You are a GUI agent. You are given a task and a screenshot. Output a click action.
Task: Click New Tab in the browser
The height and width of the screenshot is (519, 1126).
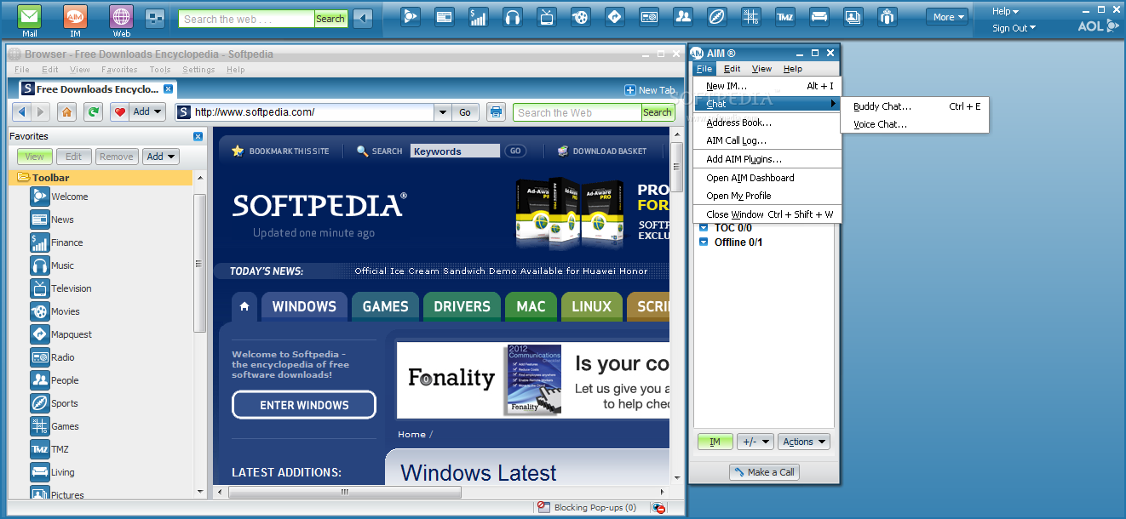650,90
